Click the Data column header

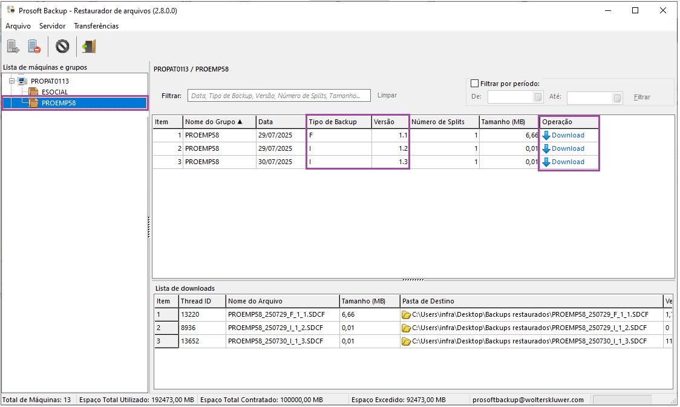(281, 122)
